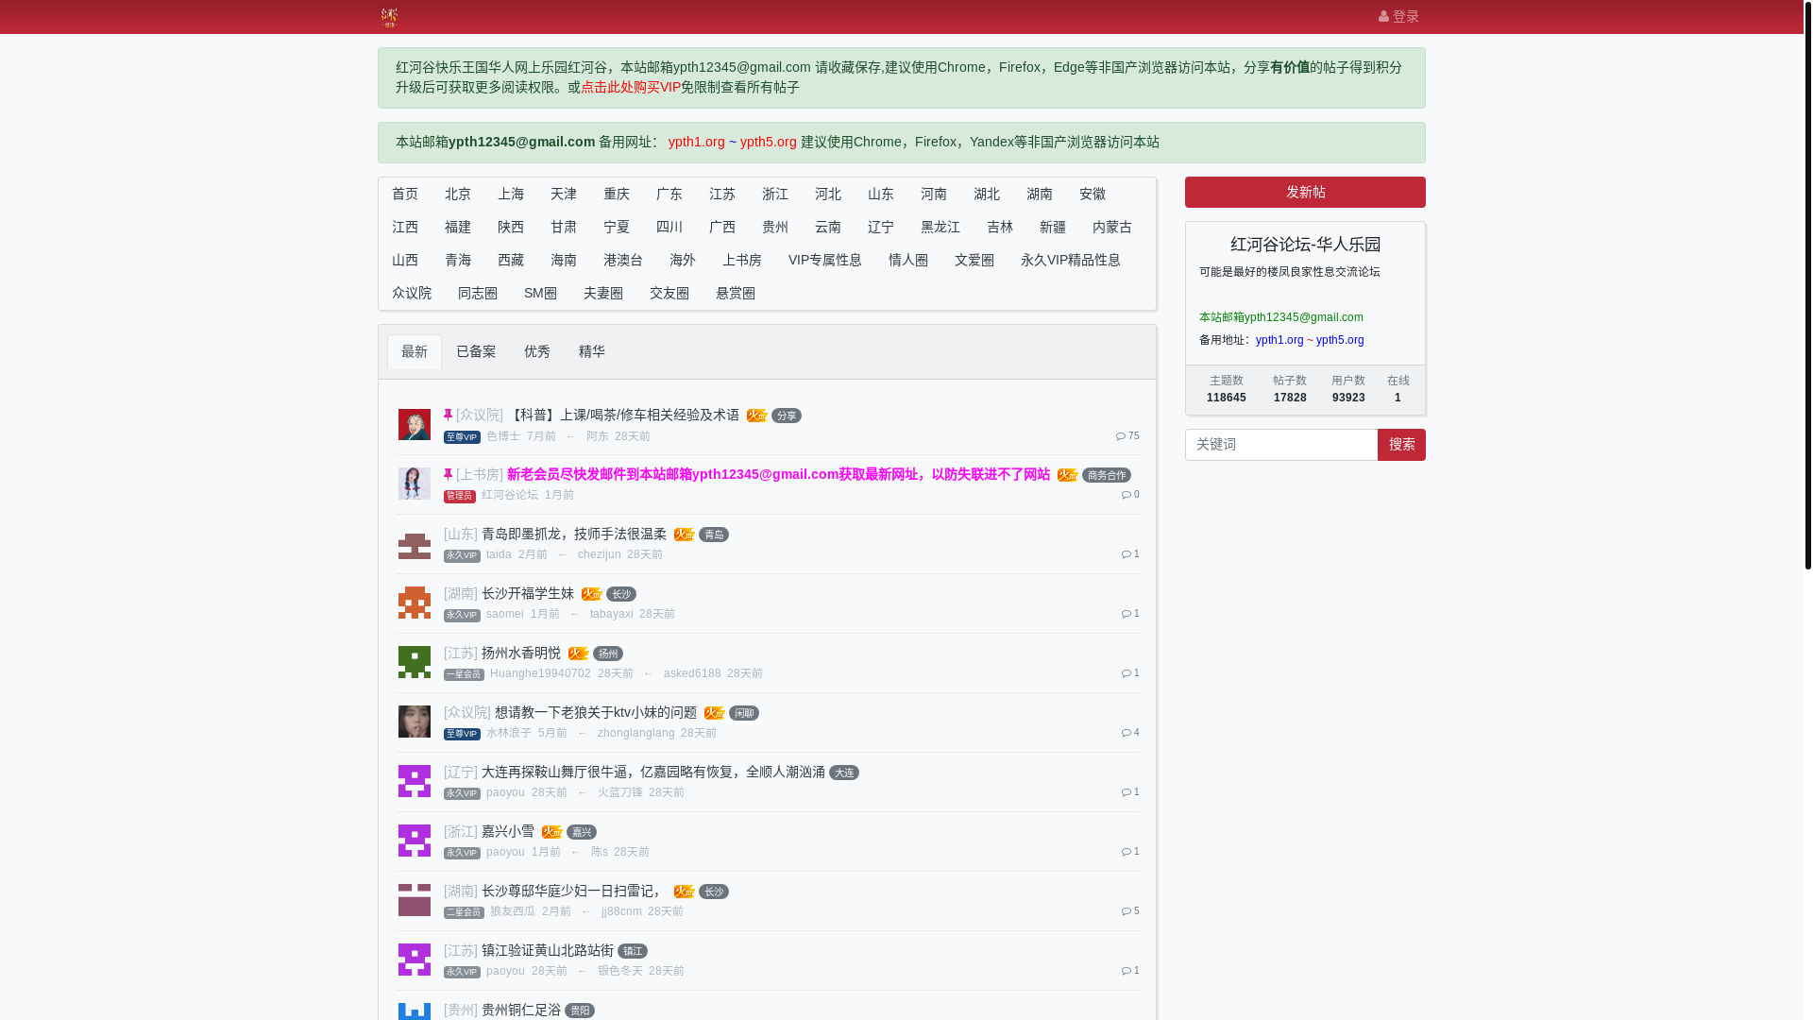Switch to the 已备案 tab
Screen dimensions: 1813x1020
click(x=476, y=351)
